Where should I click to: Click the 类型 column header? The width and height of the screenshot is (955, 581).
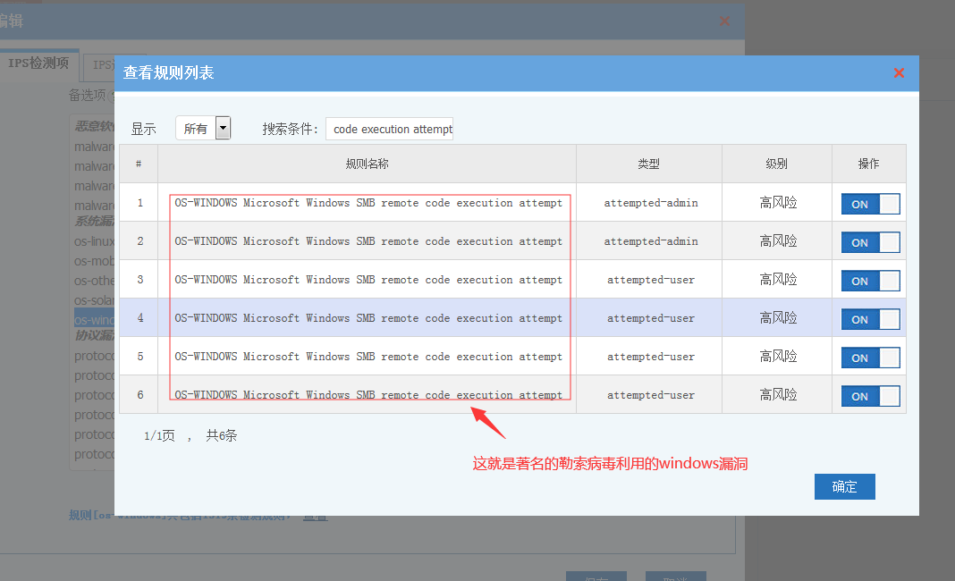point(648,164)
